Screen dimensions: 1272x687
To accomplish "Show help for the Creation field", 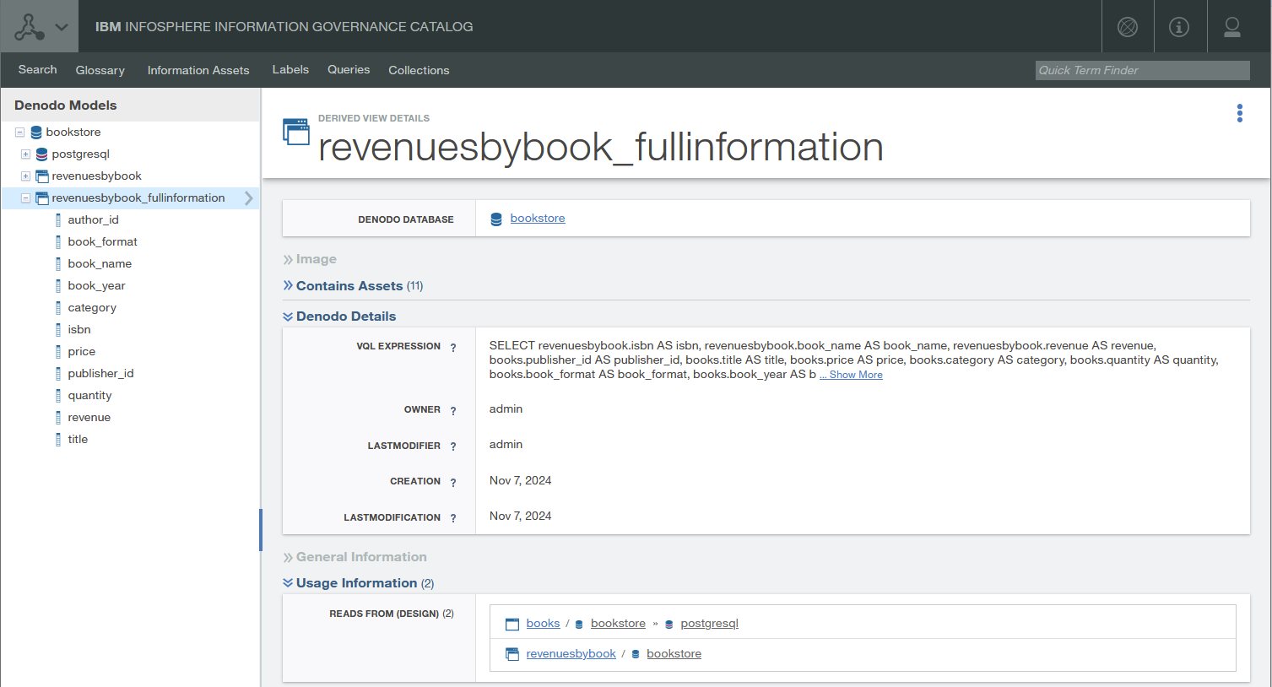I will 453,482.
